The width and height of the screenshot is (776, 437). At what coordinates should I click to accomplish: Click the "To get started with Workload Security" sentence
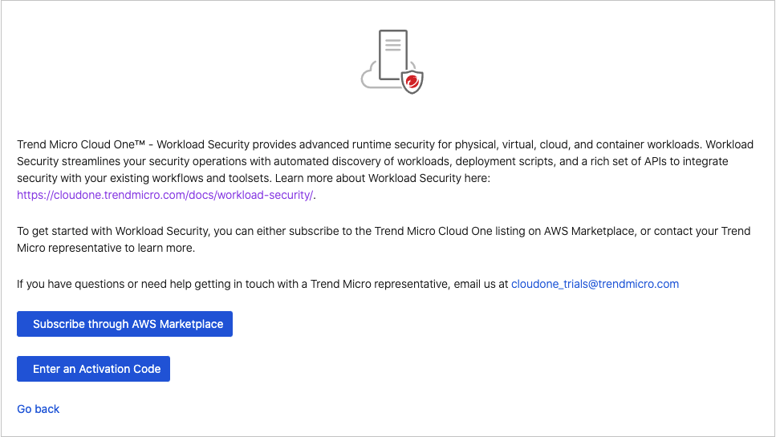[113, 231]
